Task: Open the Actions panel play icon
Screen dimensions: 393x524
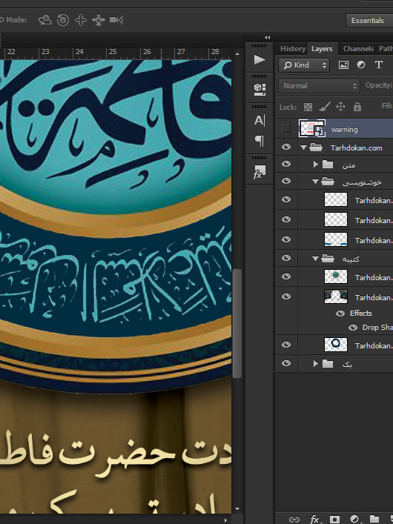Action: [x=260, y=60]
